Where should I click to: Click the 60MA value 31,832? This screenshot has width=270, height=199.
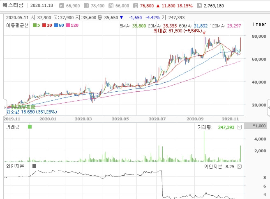[x=201, y=26]
